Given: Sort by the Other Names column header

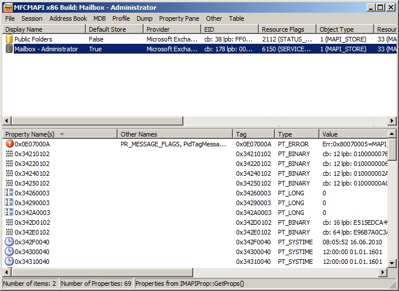Looking at the screenshot, I should coord(175,134).
